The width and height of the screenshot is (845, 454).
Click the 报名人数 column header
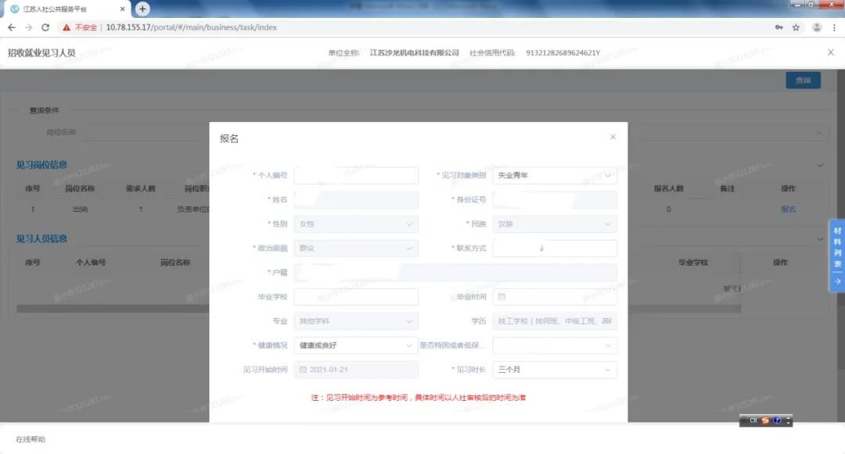(x=669, y=188)
